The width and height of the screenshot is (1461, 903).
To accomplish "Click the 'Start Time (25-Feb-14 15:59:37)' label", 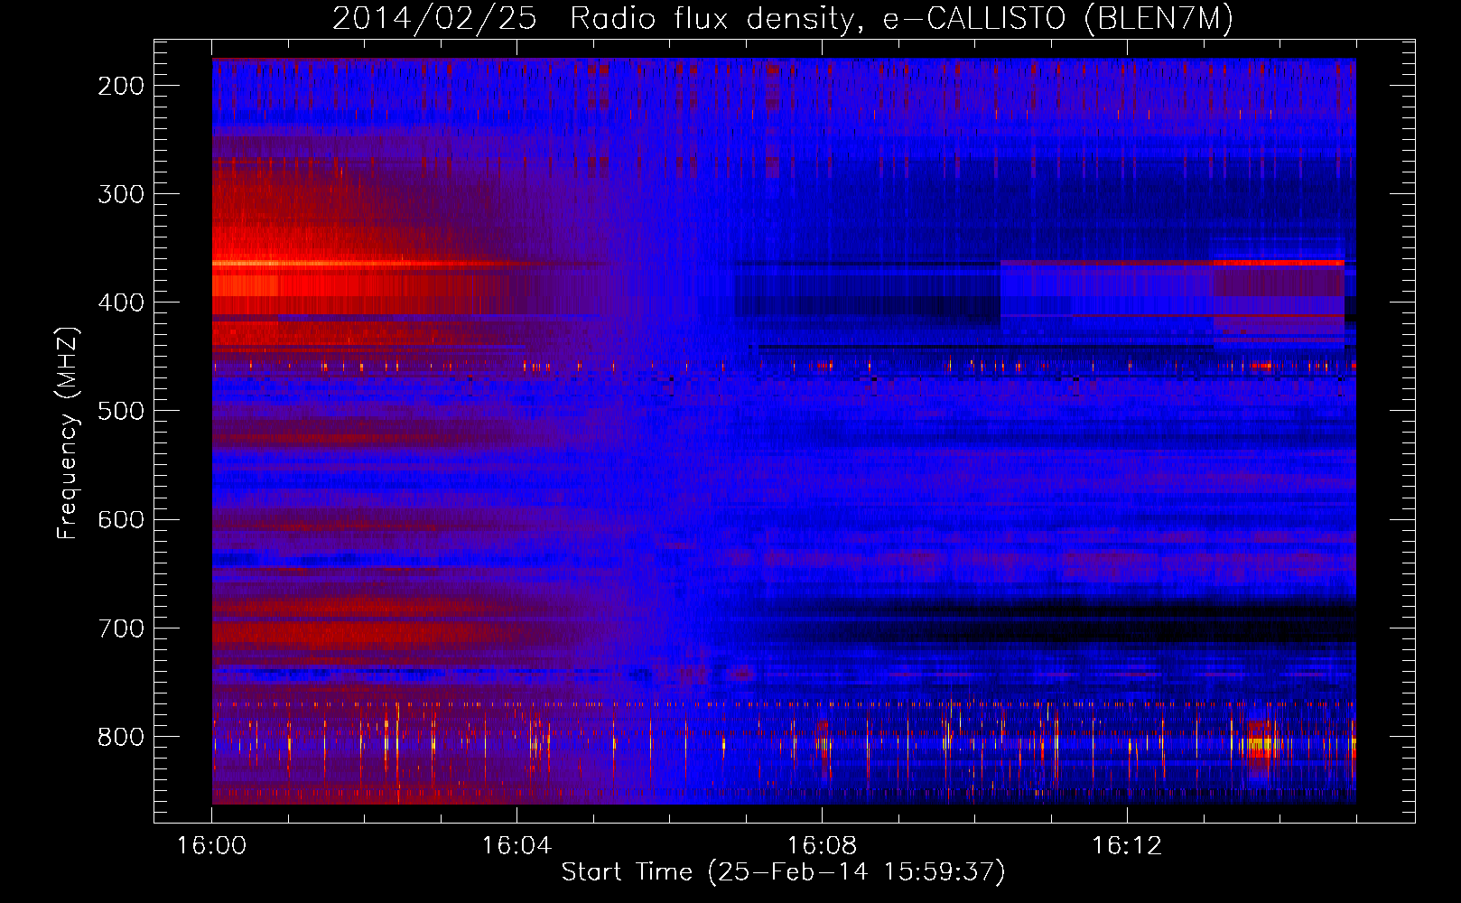I will tap(783, 872).
